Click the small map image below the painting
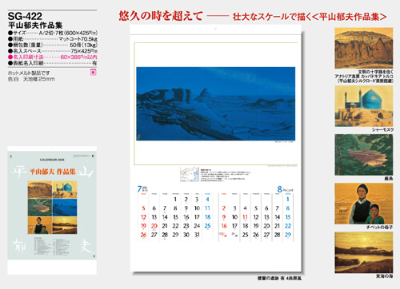This screenshot has width=400, height=289. tap(190, 175)
